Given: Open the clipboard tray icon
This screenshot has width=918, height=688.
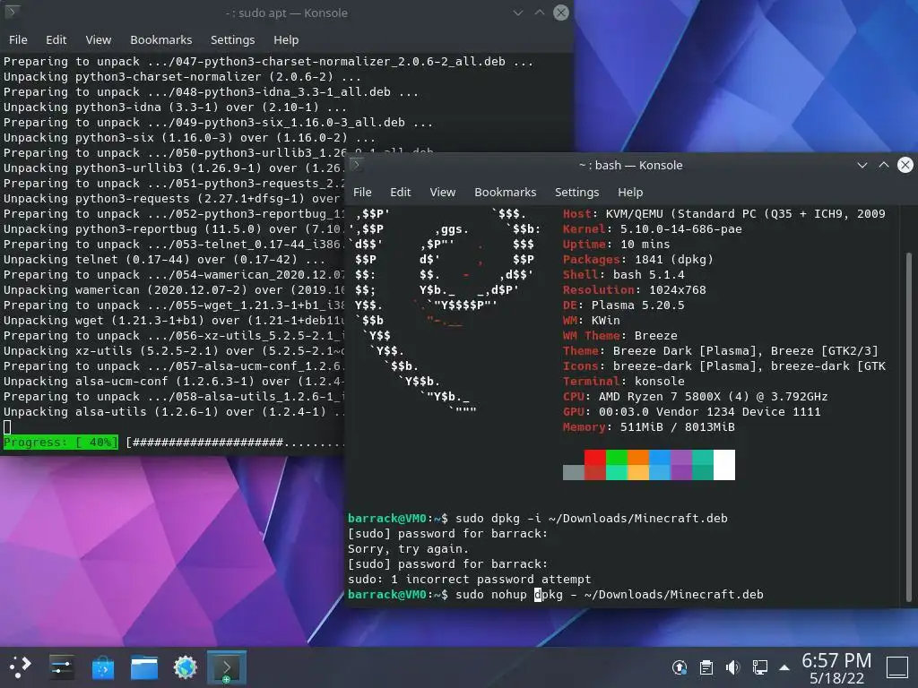Looking at the screenshot, I should point(706,666).
